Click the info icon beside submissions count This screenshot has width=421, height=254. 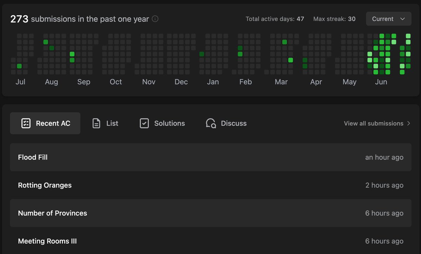pos(155,19)
